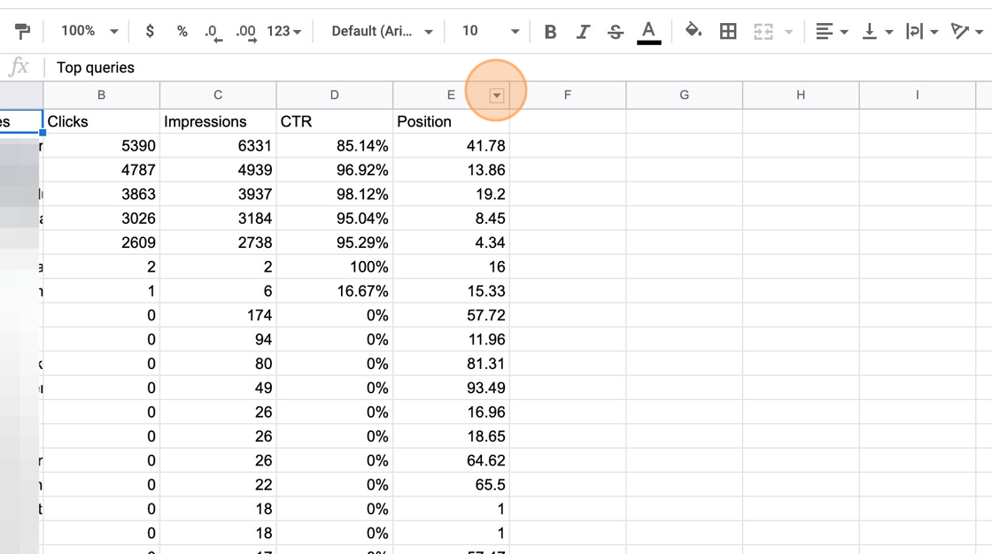992x554 pixels.
Task: Open the borders menu
Action: tap(728, 31)
